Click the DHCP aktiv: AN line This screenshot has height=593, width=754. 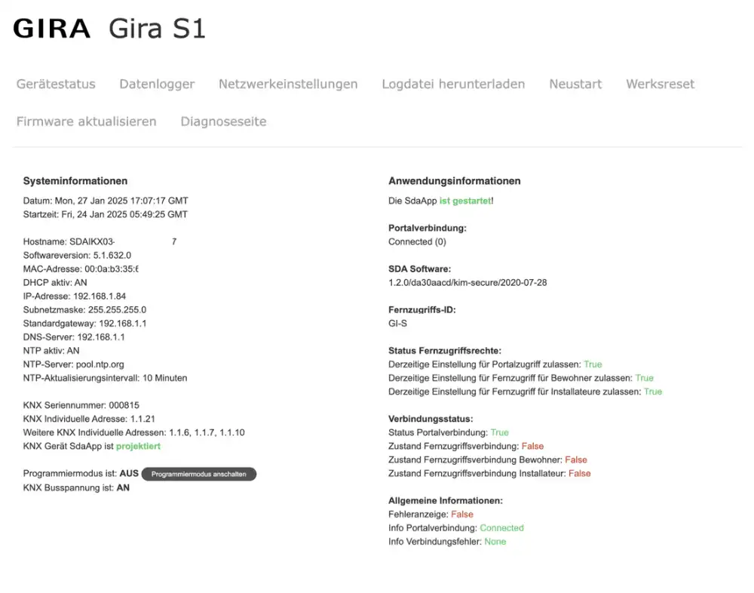point(55,282)
